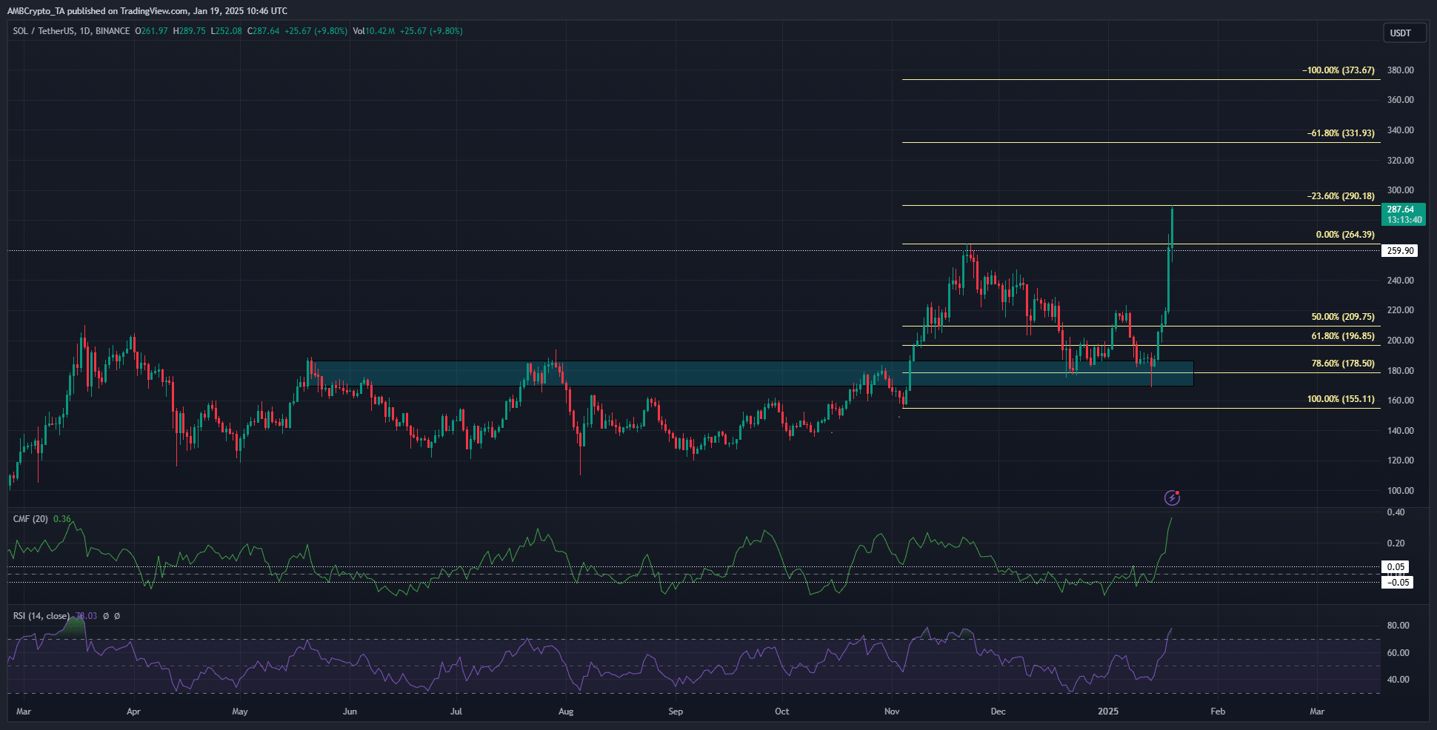This screenshot has height=730, width=1437.
Task: Click the Dec label on time axis
Action: [998, 711]
